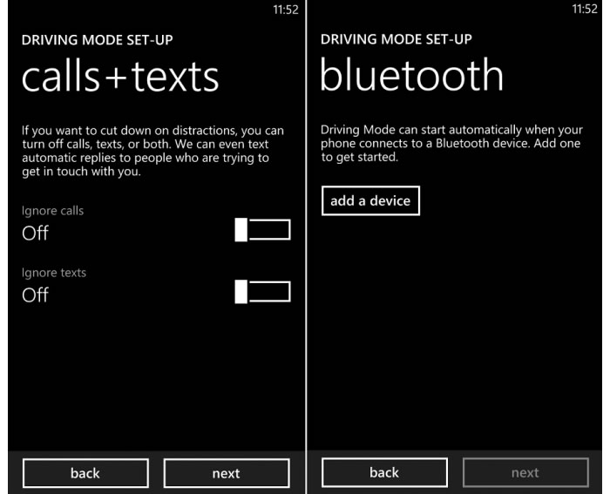
Task: Tap back on the bluetooth screen
Action: click(384, 472)
